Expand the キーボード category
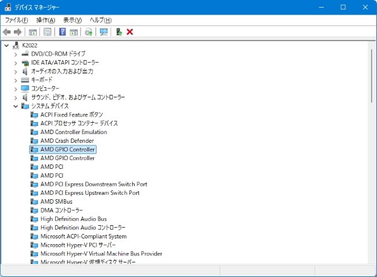Screen dimensions: 377x277 (x=16, y=80)
